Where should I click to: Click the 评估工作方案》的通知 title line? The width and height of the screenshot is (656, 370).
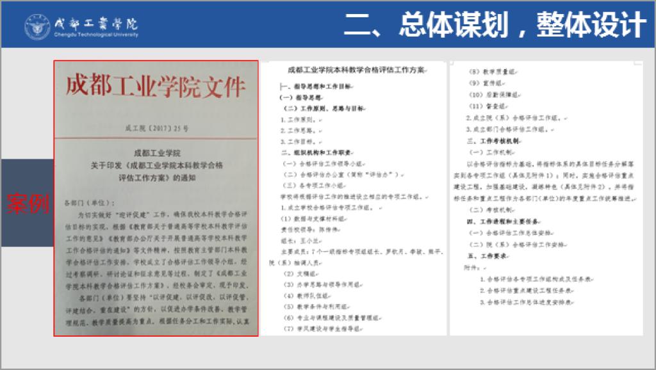(x=157, y=179)
